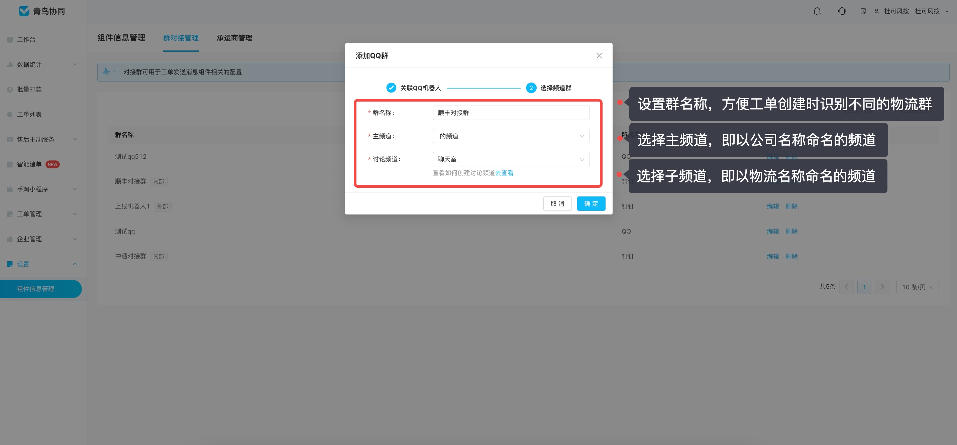Click 编辑 for 中通对接群 row
The width and height of the screenshot is (957, 445).
click(x=773, y=257)
